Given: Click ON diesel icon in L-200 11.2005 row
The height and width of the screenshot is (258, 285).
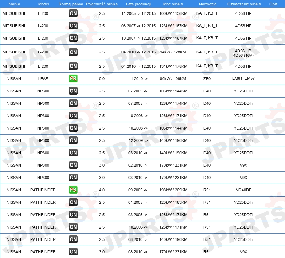Looking at the screenshot, I should tap(73, 13).
